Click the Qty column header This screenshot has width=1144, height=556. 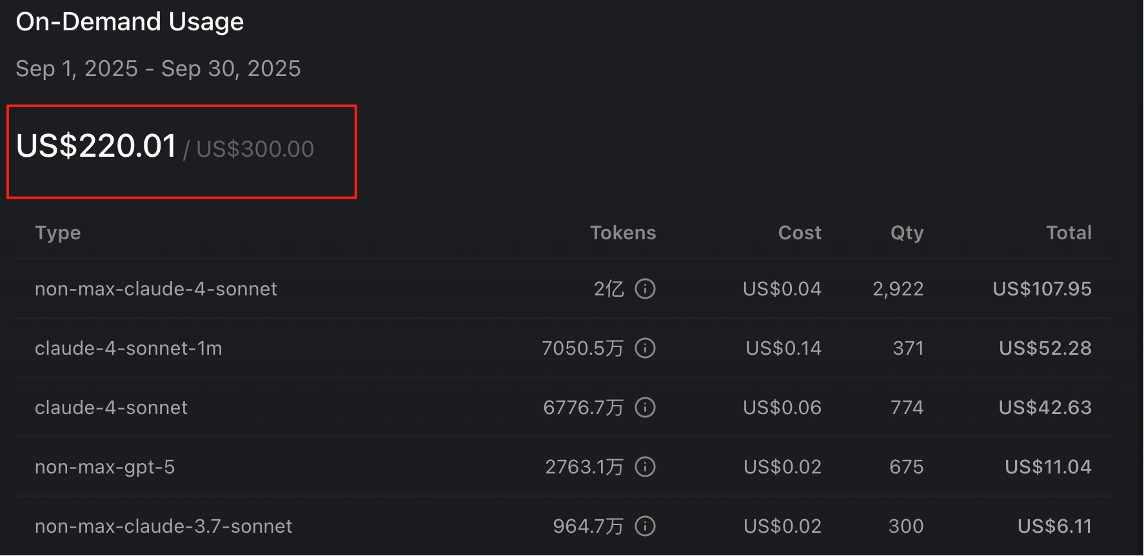pyautogui.click(x=907, y=233)
